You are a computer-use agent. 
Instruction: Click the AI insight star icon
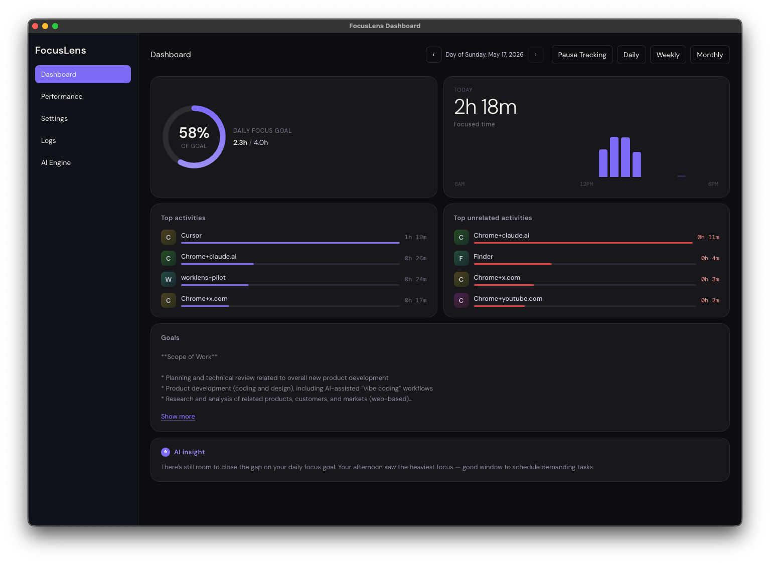166,452
